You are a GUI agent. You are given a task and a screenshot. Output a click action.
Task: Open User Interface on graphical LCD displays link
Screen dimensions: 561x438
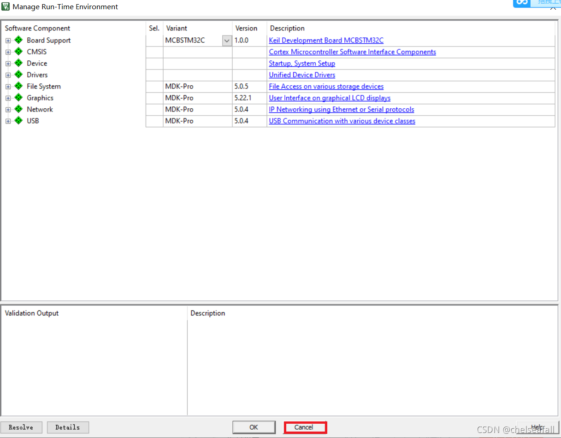pyautogui.click(x=330, y=98)
